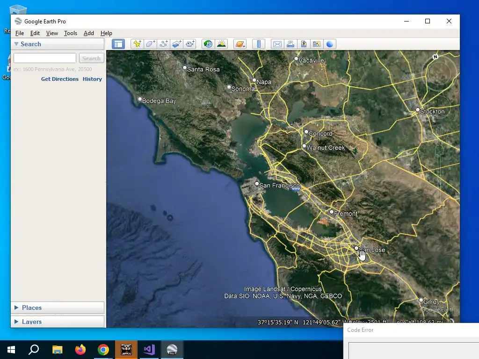This screenshot has width=479, height=359.
Task: Collapse the Search panel
Action: 16,44
